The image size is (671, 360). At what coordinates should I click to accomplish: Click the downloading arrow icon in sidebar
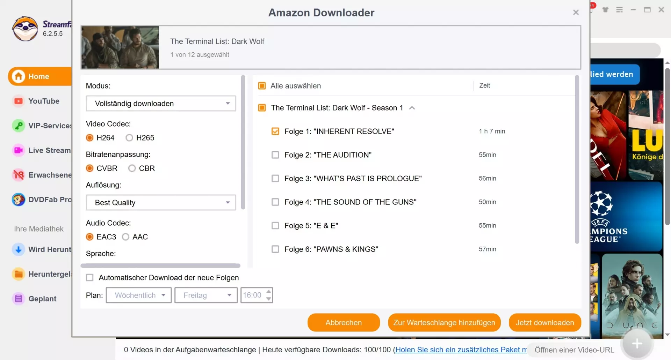pos(19,249)
